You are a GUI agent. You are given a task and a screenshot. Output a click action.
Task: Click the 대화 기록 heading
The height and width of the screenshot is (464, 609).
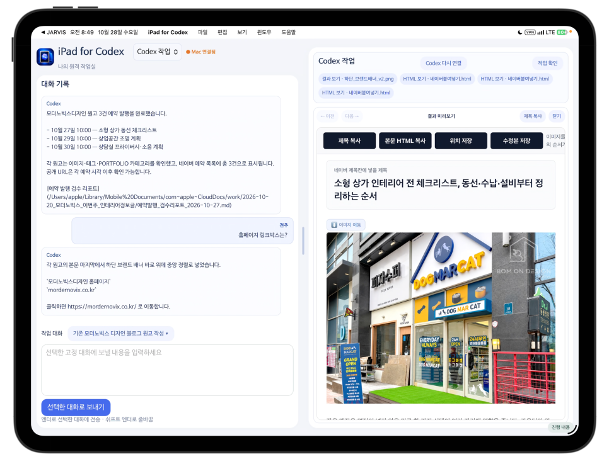coord(55,84)
